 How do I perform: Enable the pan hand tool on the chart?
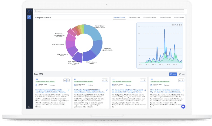coord(178,25)
